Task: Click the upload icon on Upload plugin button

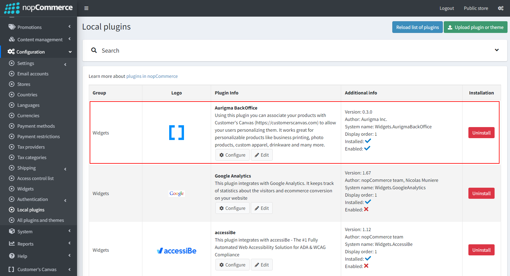Action: [450, 27]
